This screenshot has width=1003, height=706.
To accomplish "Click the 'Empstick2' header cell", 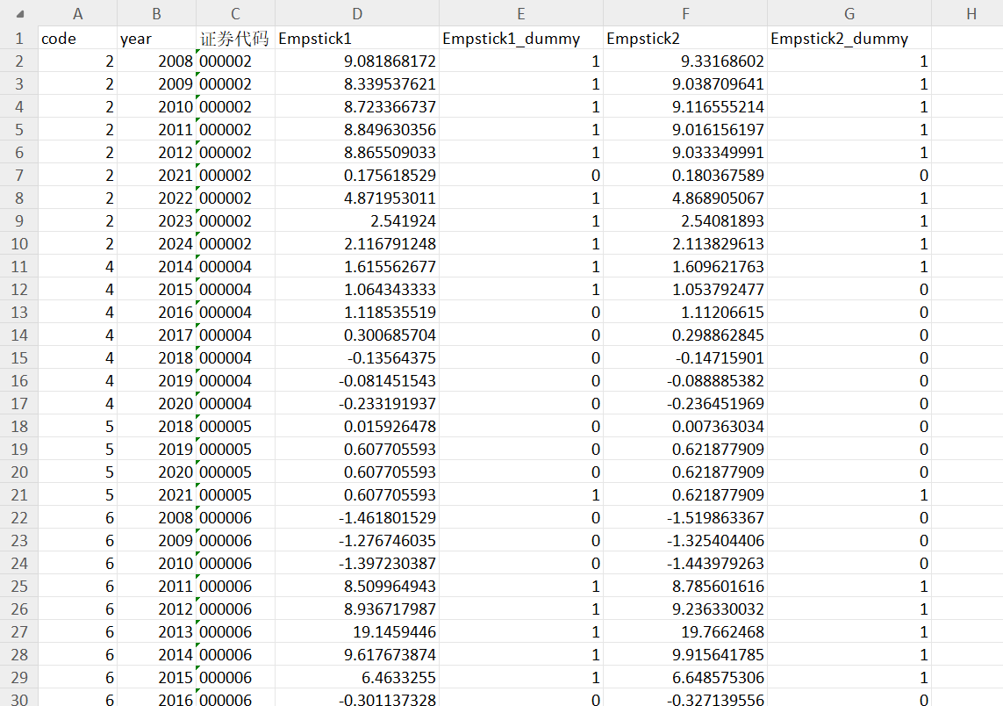I will click(685, 39).
